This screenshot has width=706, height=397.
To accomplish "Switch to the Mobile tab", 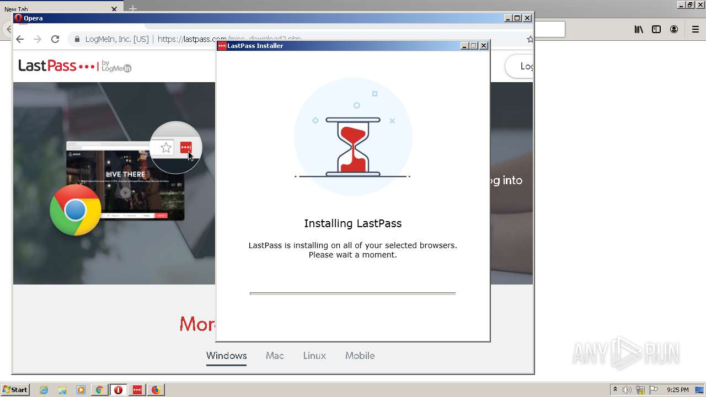I will click(x=360, y=356).
